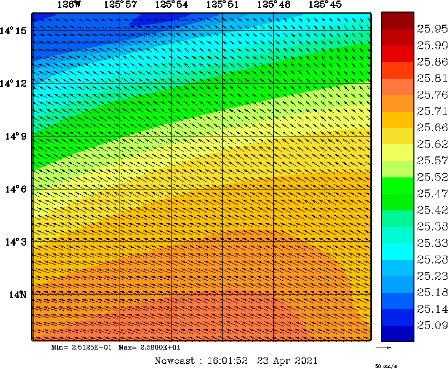Screen dimensions: 448x369
Task: Click the 125°54 longitude label
Action: tap(172, 4)
